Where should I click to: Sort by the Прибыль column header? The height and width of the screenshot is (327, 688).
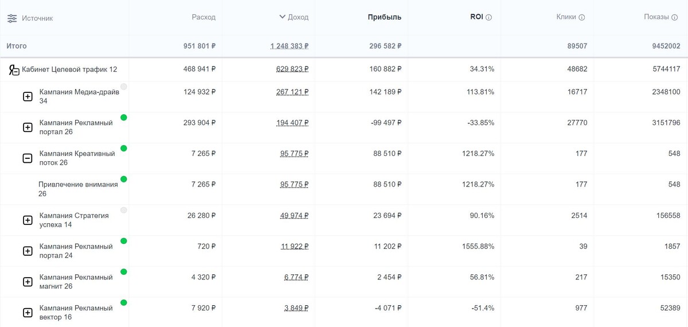(384, 17)
